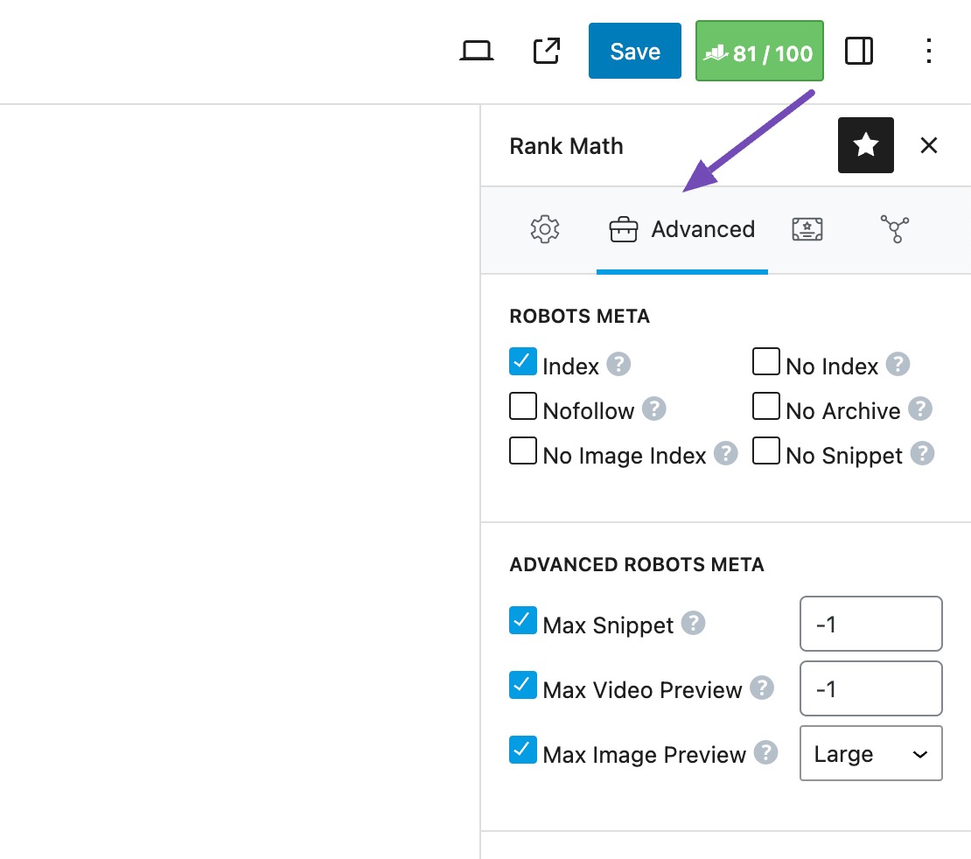Switch to the Schema tab icon
This screenshot has width=971, height=859.
807,229
